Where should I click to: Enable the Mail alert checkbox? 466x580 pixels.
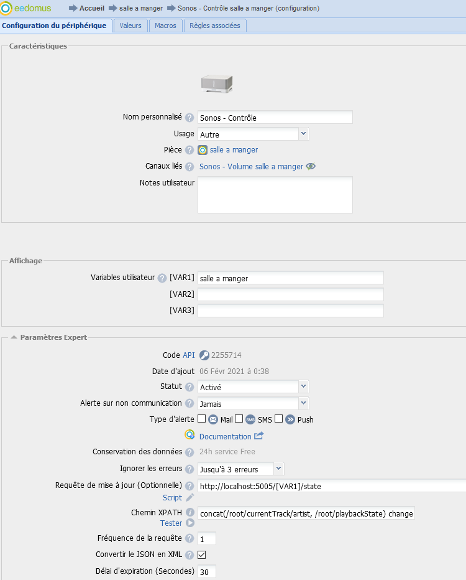click(201, 419)
